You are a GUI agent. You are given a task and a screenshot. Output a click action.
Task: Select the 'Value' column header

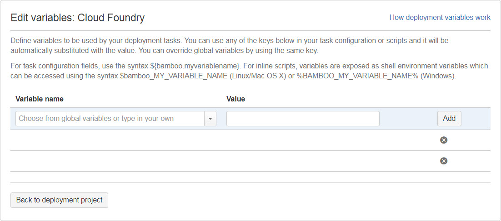236,99
